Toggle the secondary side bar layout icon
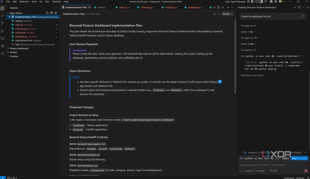 point(261,2)
